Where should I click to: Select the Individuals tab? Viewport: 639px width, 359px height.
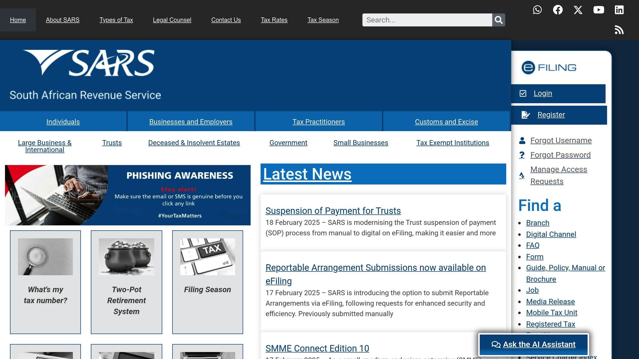pyautogui.click(x=63, y=122)
